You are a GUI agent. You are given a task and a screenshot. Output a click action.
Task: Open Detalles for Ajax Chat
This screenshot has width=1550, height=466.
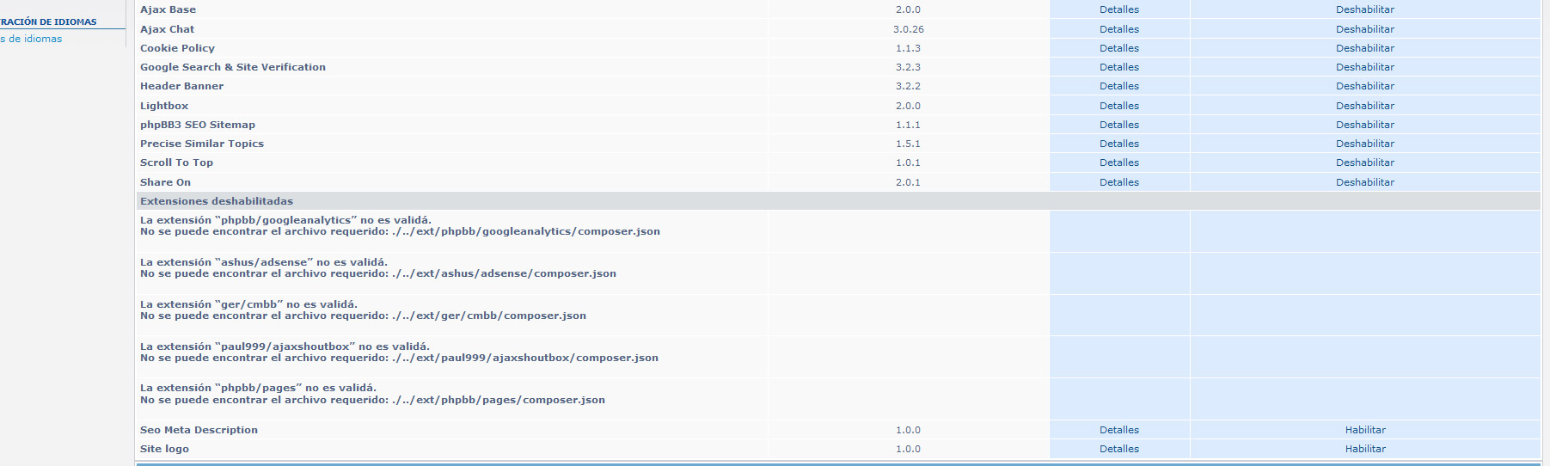(1118, 29)
